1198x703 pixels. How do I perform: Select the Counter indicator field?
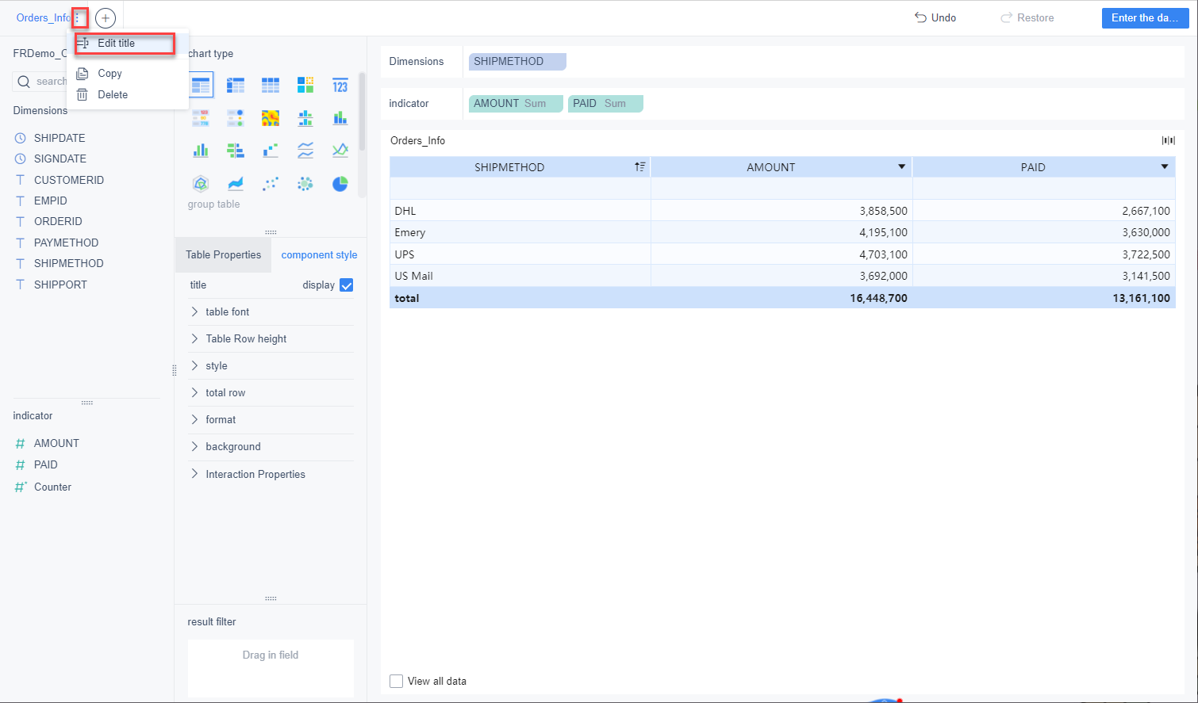(x=52, y=487)
